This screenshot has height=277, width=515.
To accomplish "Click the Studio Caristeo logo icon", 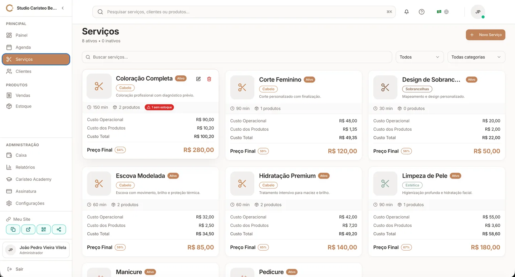I will point(10,8).
